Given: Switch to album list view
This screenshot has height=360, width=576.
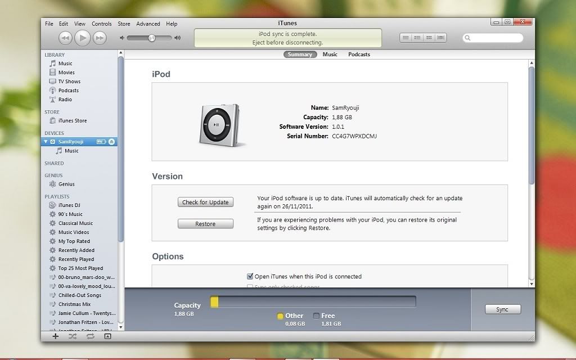Looking at the screenshot, I should 417,38.
